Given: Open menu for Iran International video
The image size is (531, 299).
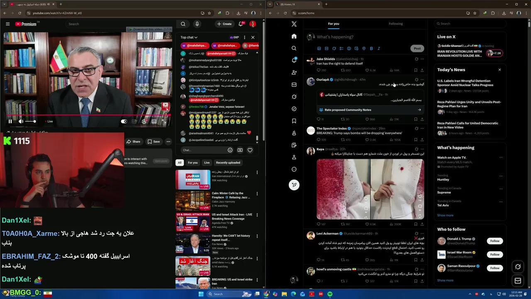Looking at the screenshot, I should click(x=257, y=172).
